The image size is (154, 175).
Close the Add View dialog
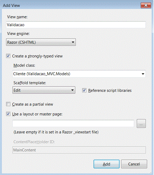146,5
